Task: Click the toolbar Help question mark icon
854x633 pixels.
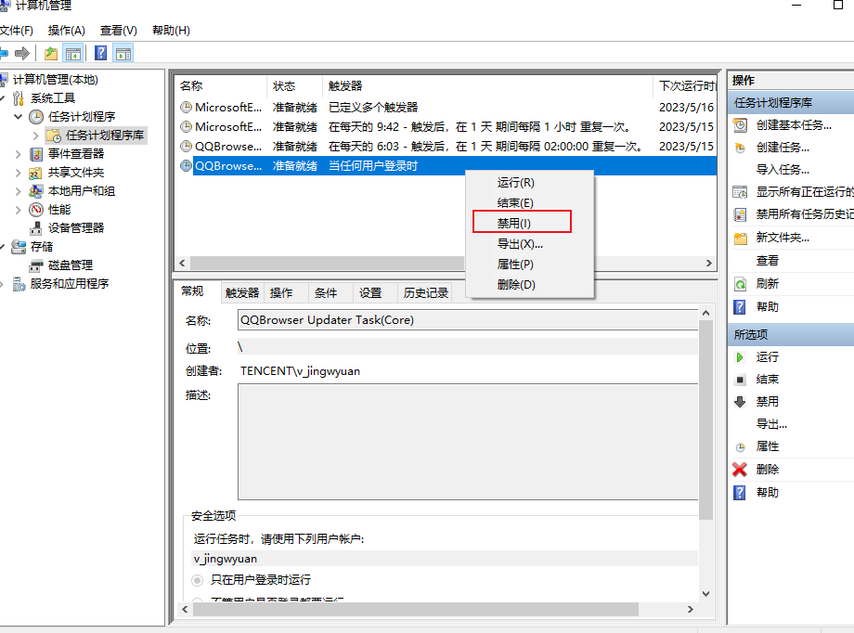Action: [100, 54]
